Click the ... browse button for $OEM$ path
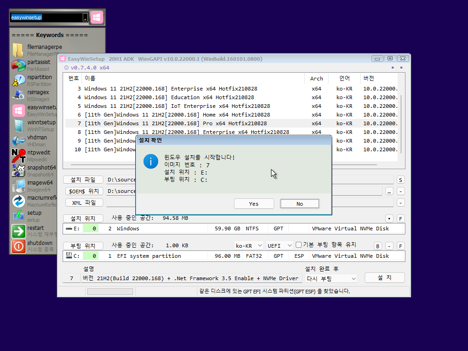468x351 pixels. point(389,191)
